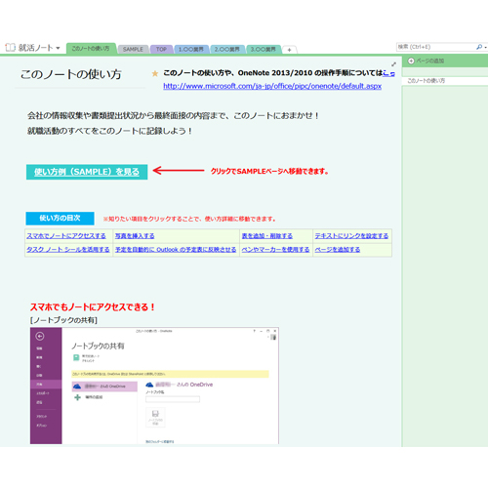
Task: Click green plus icon in embedded screenshot
Action: tap(77, 397)
